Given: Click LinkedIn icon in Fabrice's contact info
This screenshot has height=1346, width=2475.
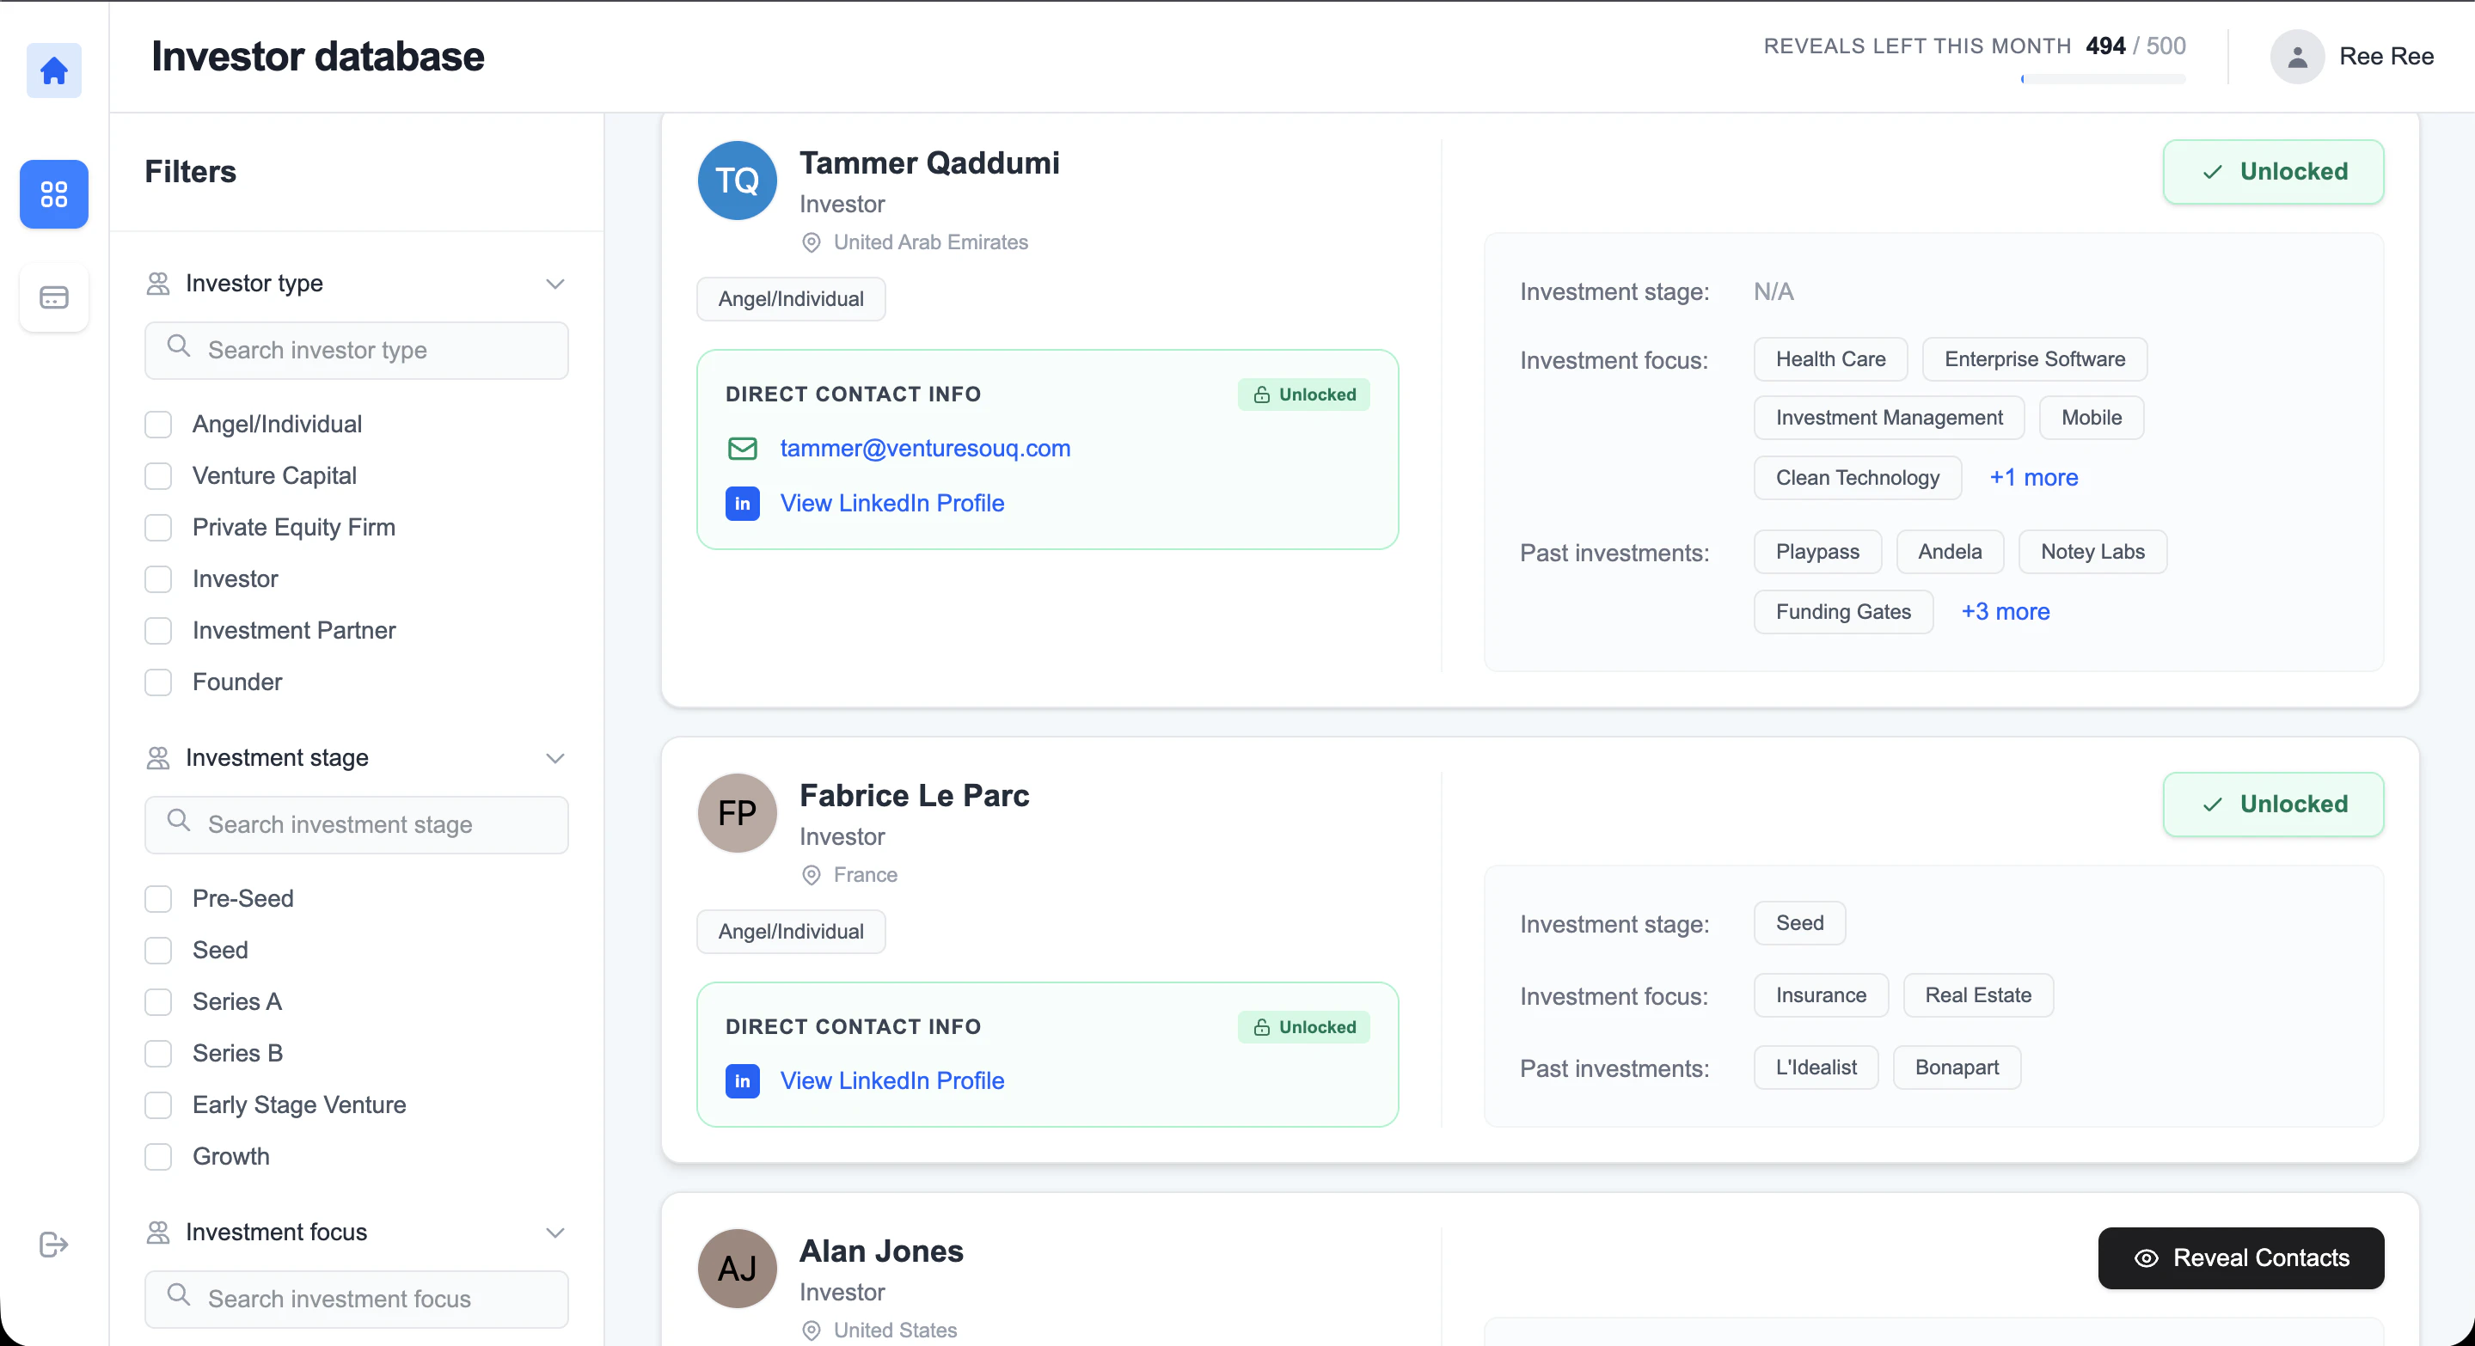Looking at the screenshot, I should click(743, 1080).
